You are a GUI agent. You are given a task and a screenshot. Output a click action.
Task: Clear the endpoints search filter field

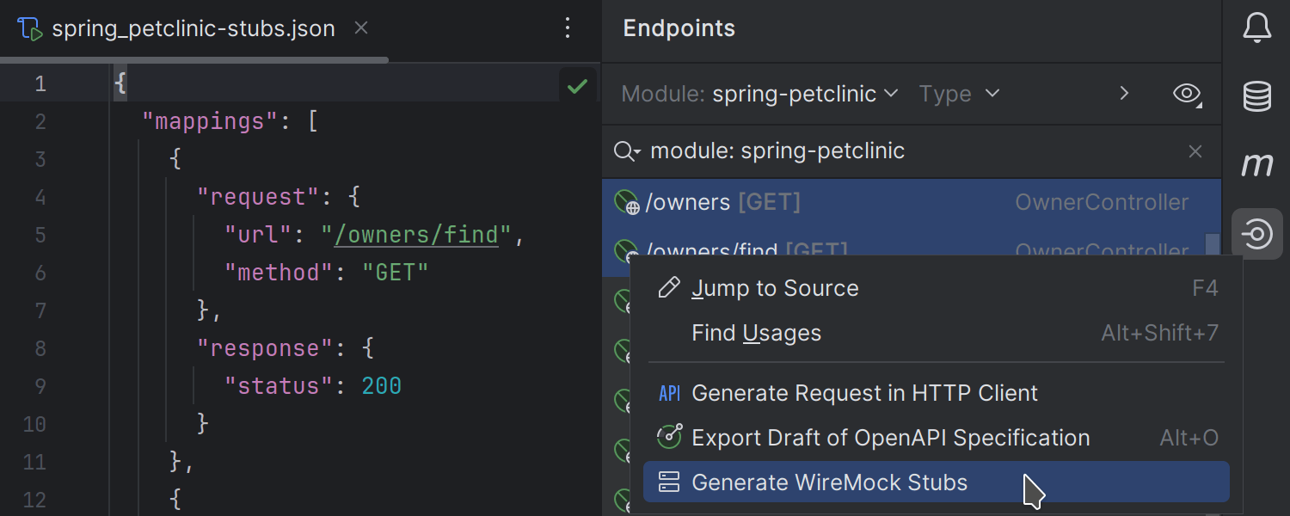point(1195,151)
